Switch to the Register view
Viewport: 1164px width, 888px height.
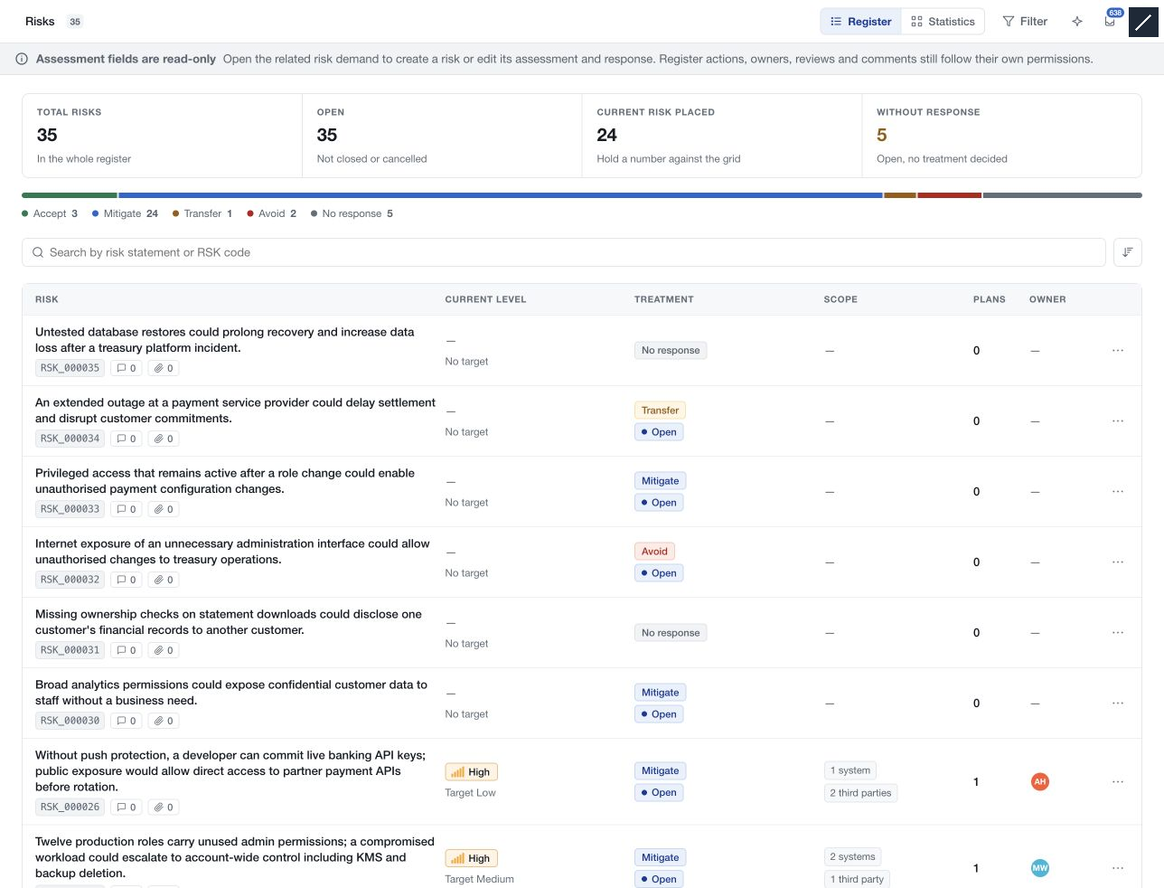click(x=860, y=22)
